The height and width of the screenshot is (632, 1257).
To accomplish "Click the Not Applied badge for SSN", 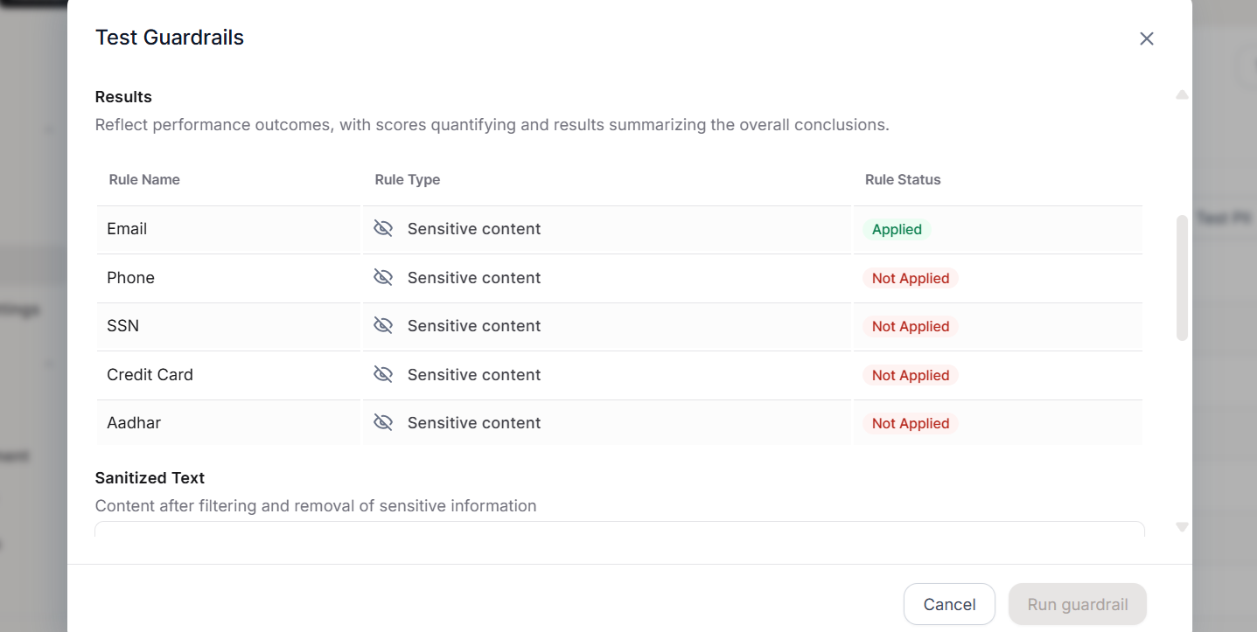I will pos(910,326).
